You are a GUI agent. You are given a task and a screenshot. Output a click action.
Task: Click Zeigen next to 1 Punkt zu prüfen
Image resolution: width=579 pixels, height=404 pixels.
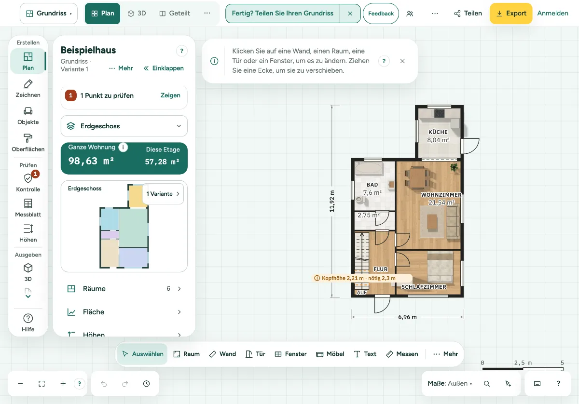pos(170,95)
